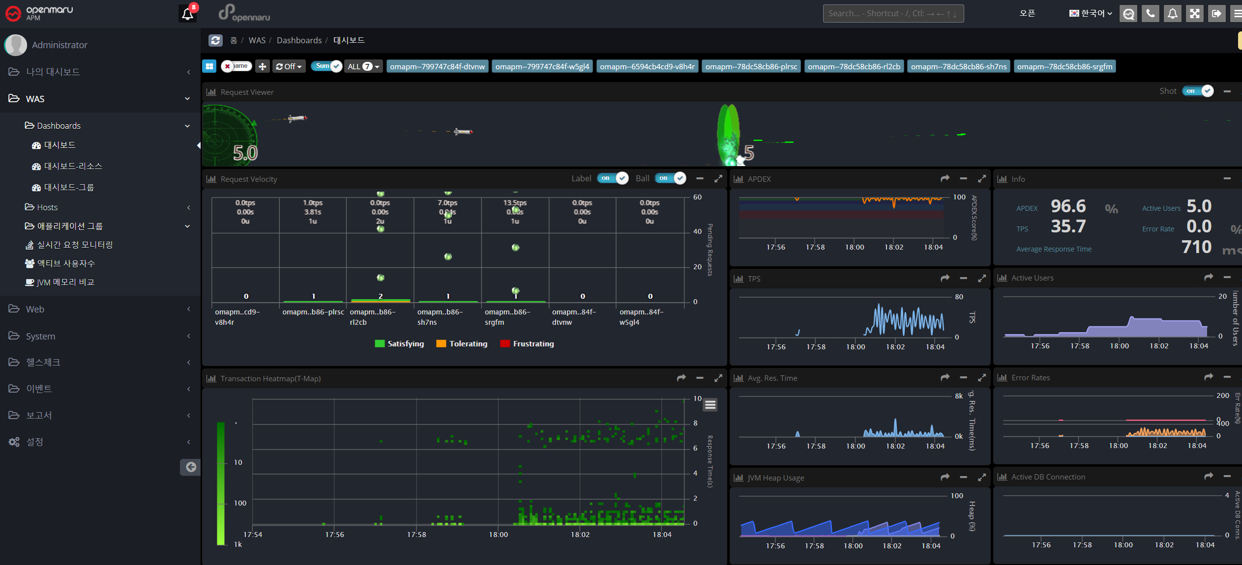Click the breadcrumb refresh icon
The height and width of the screenshot is (565, 1242).
215,40
